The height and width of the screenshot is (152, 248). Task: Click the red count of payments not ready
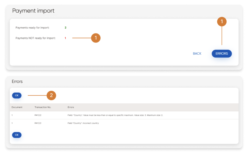tap(65, 38)
